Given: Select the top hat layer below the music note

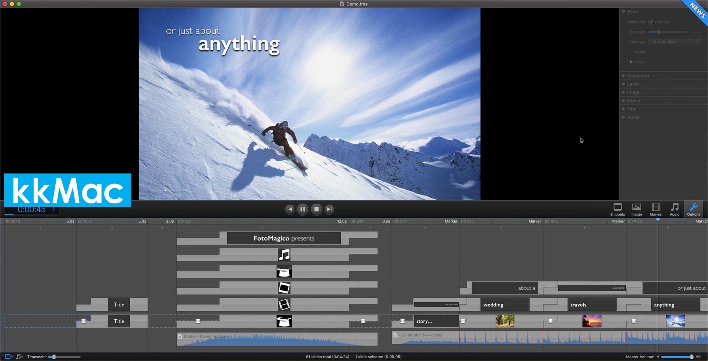Looking at the screenshot, I should tap(284, 272).
